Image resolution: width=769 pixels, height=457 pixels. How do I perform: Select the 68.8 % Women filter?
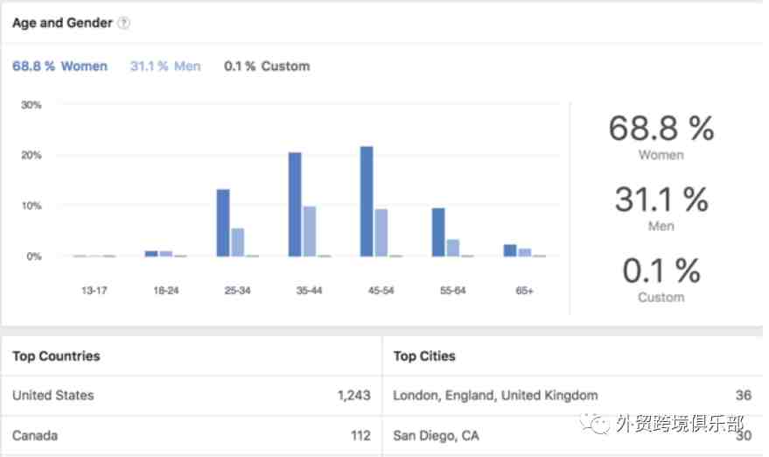tap(59, 67)
